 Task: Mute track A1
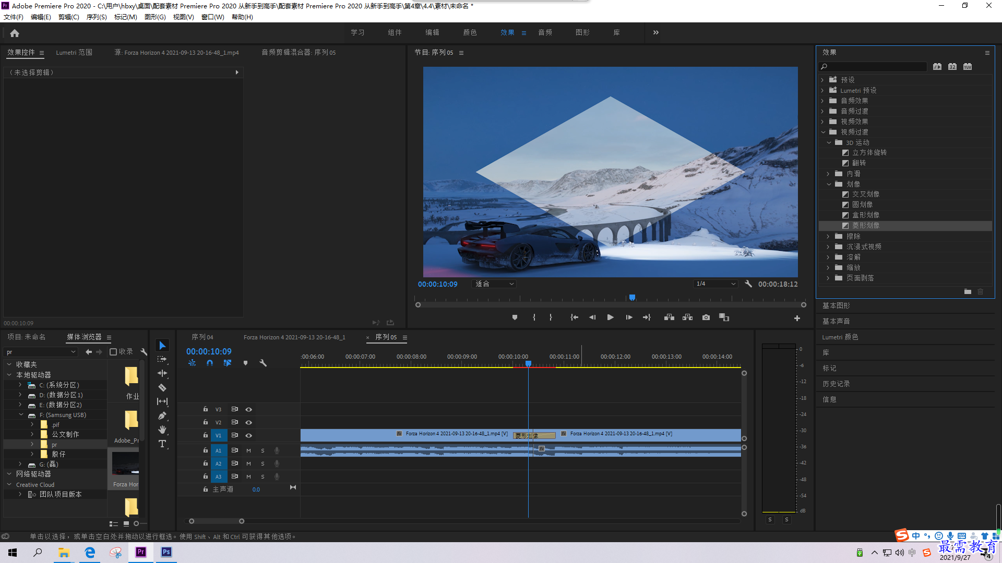coord(248,451)
